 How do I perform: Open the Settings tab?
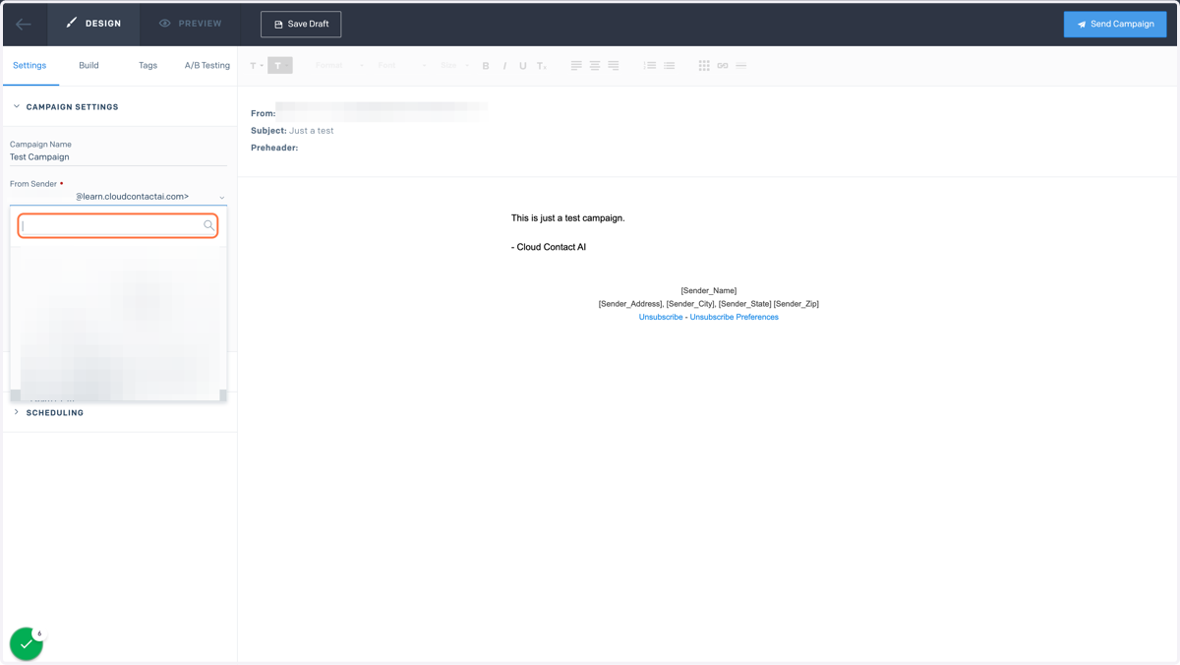tap(29, 65)
